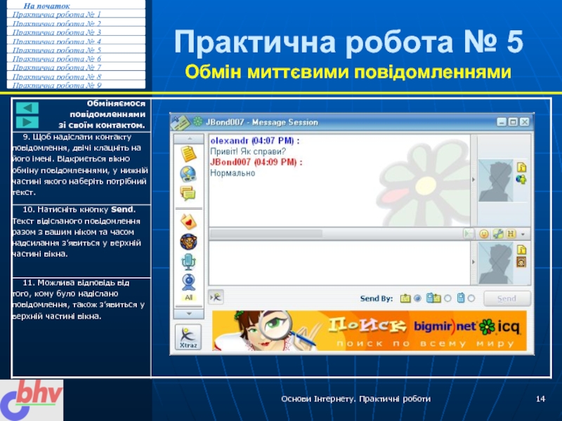Click the small Xtraz arrow toggle beside Send By
Viewport: 562px width, 421px height.
pyautogui.click(x=216, y=297)
